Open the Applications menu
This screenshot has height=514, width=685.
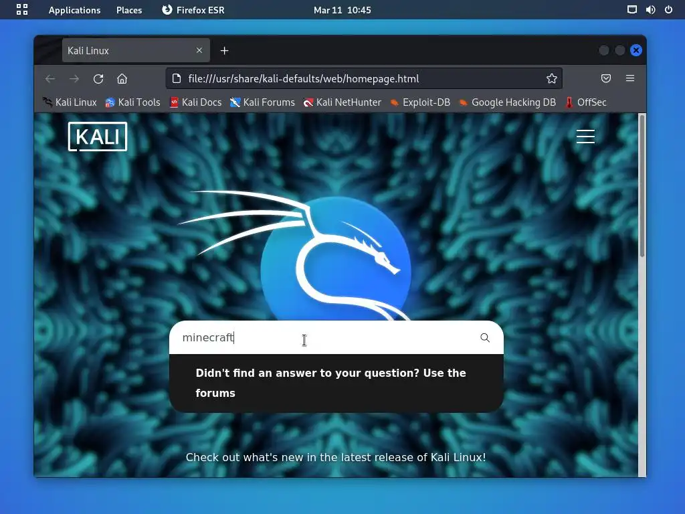[75, 10]
